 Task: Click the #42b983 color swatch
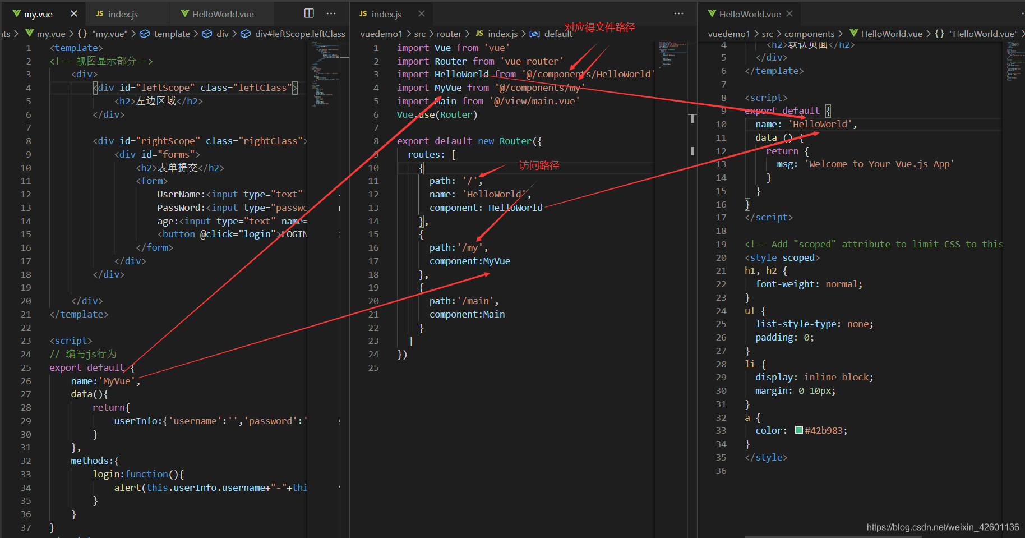point(799,430)
